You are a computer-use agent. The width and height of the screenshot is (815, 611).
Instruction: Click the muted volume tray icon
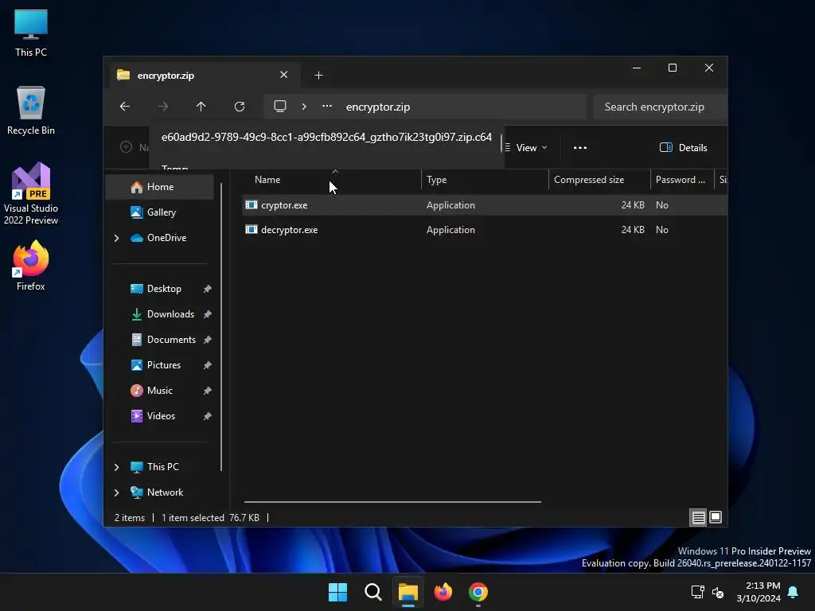click(718, 592)
